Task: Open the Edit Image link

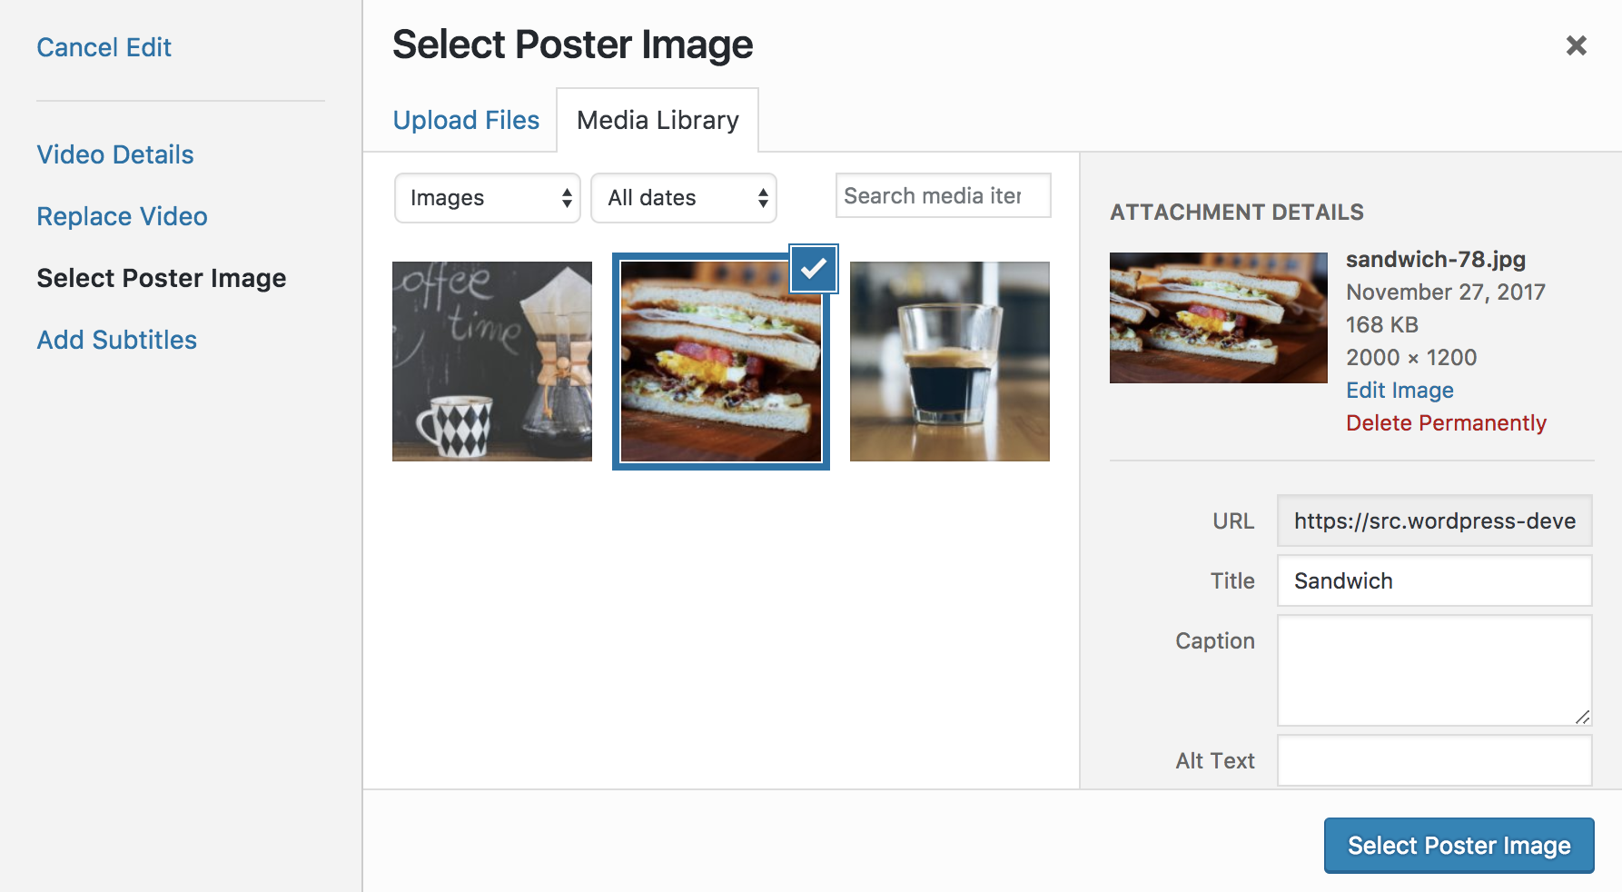Action: point(1399,390)
